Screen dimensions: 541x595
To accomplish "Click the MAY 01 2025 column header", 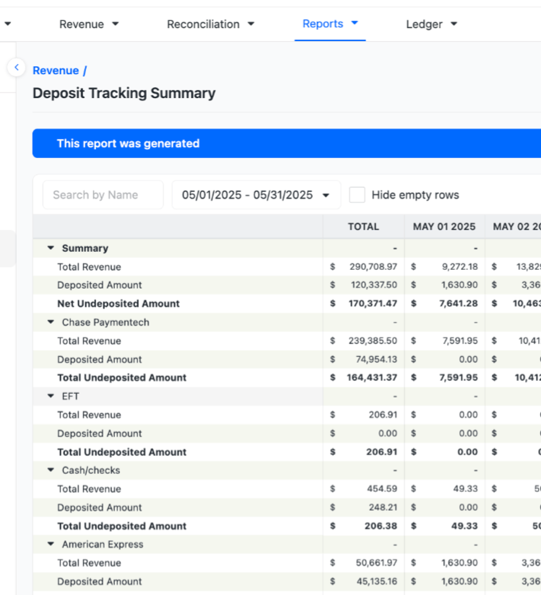I will [444, 227].
